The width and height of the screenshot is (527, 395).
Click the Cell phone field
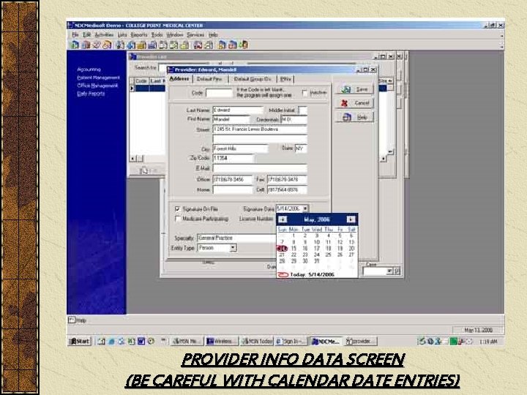point(287,189)
